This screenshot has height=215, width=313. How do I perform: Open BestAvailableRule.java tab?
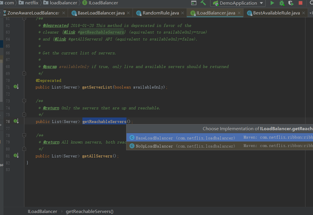point(276,13)
